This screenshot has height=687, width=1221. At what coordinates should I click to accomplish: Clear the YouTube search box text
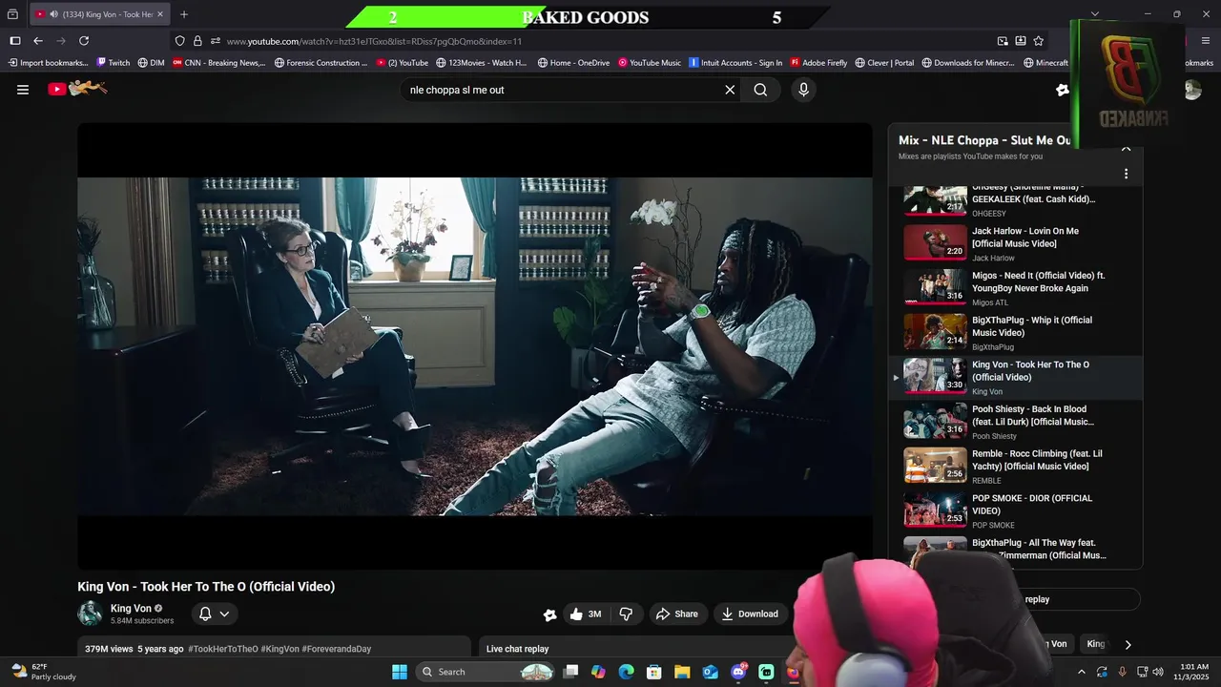click(x=730, y=90)
